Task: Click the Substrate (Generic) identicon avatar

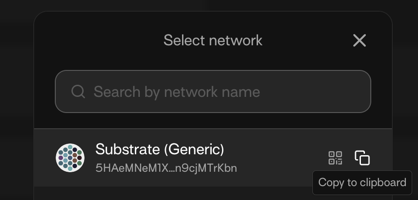Action: click(70, 158)
